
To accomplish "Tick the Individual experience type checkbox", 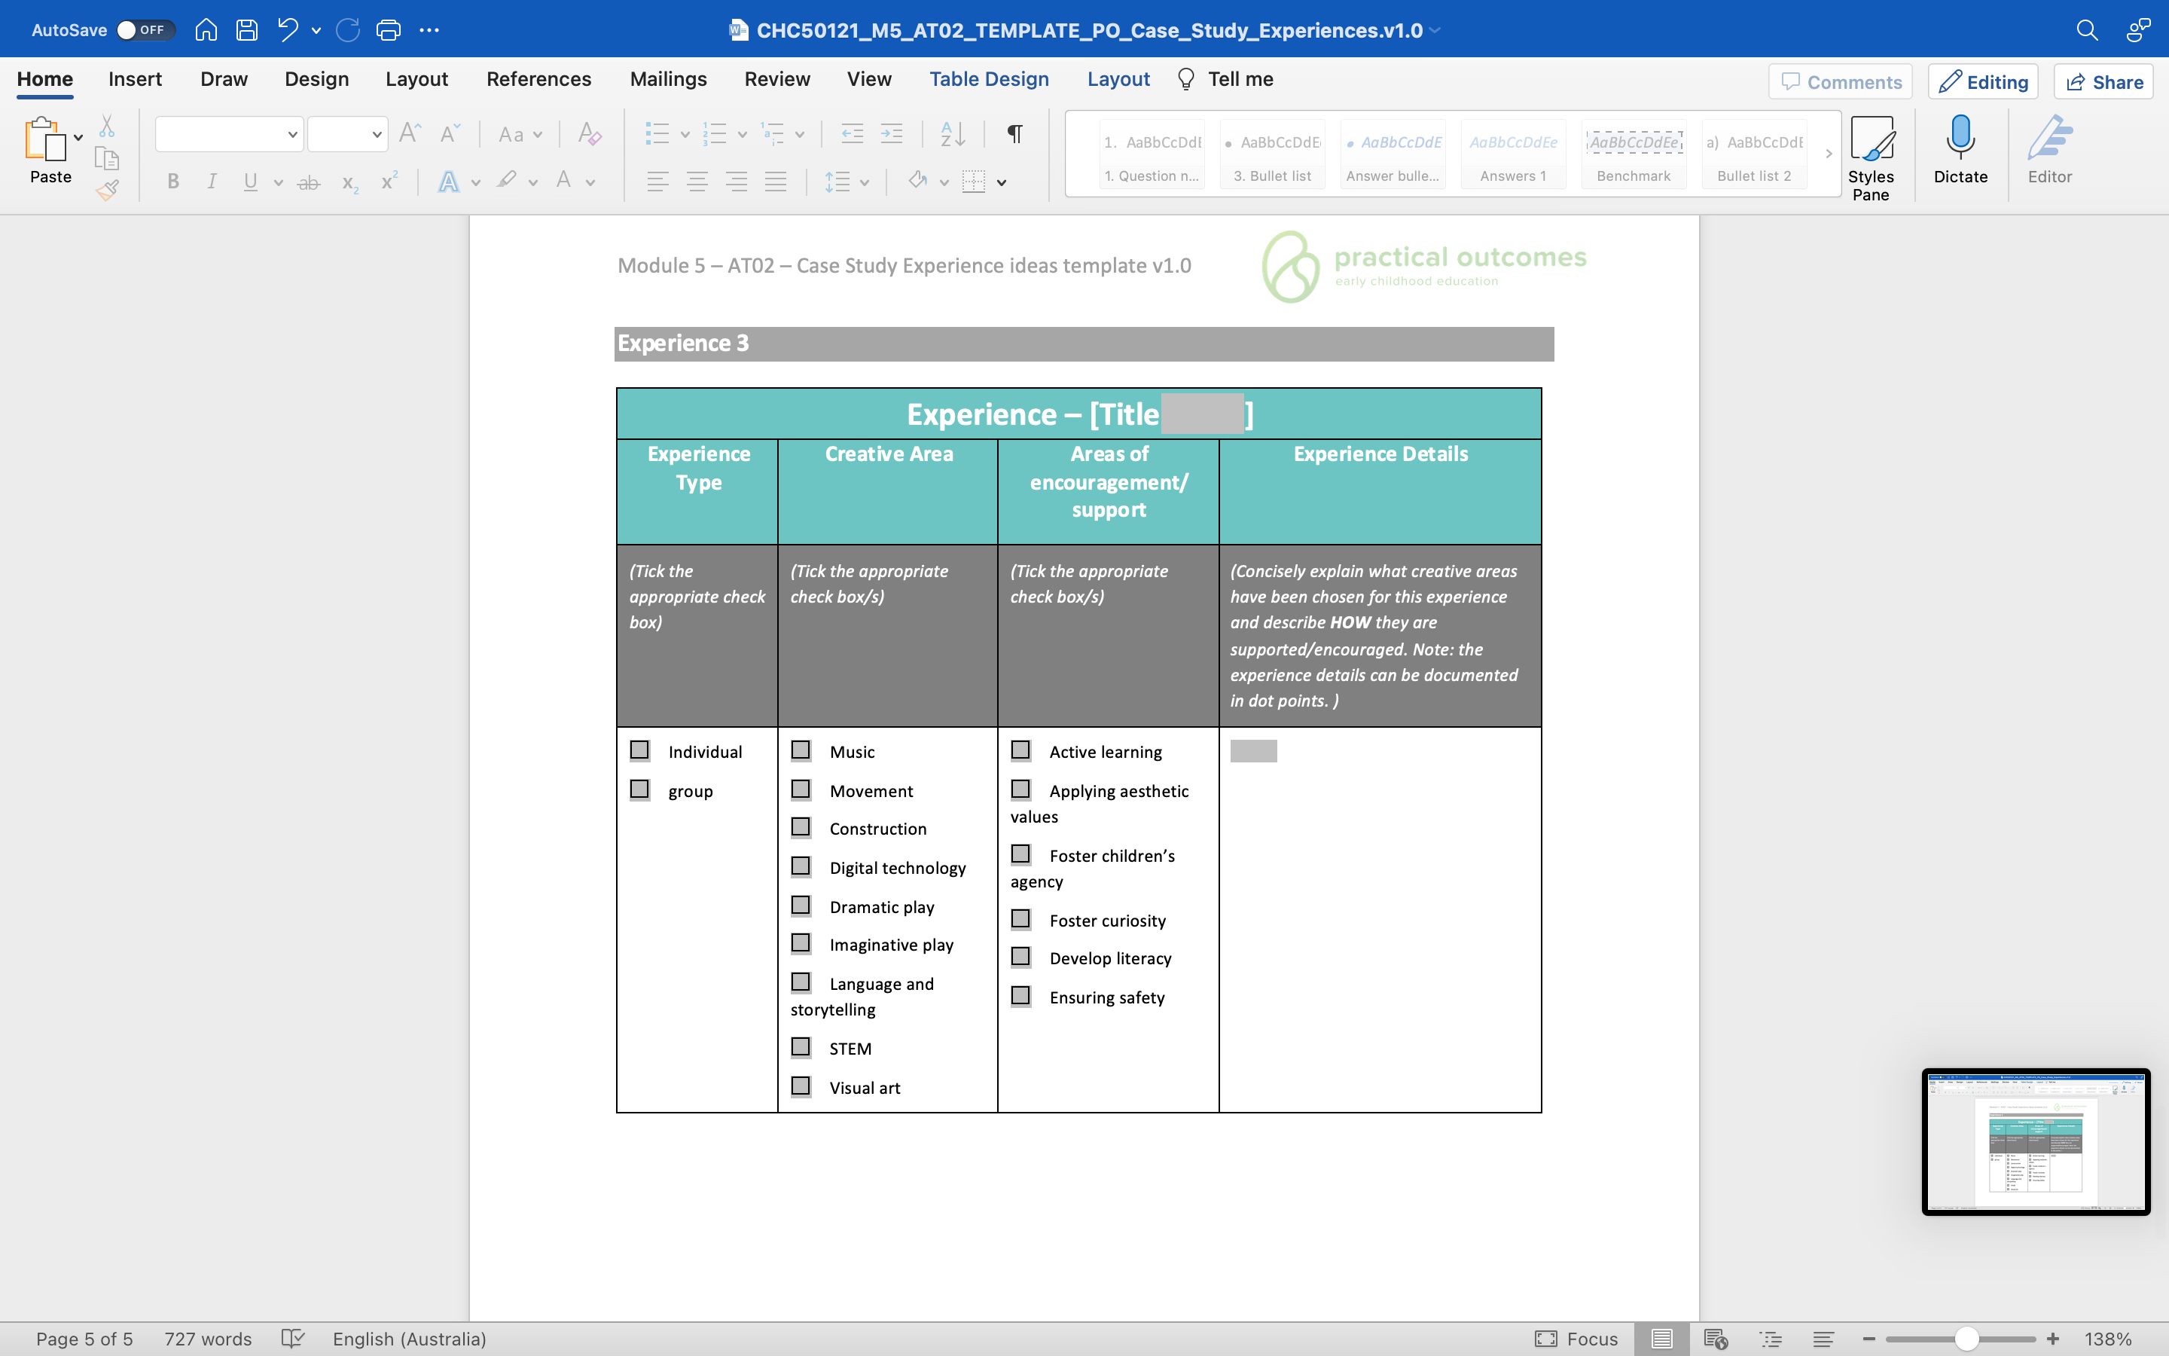I will (x=639, y=750).
